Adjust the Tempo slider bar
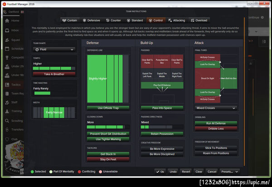 [54, 69]
